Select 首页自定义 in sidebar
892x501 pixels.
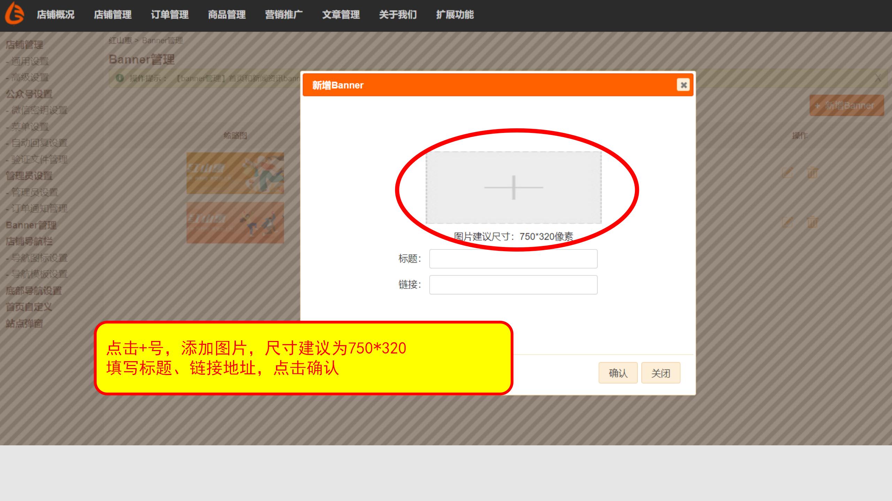29,307
